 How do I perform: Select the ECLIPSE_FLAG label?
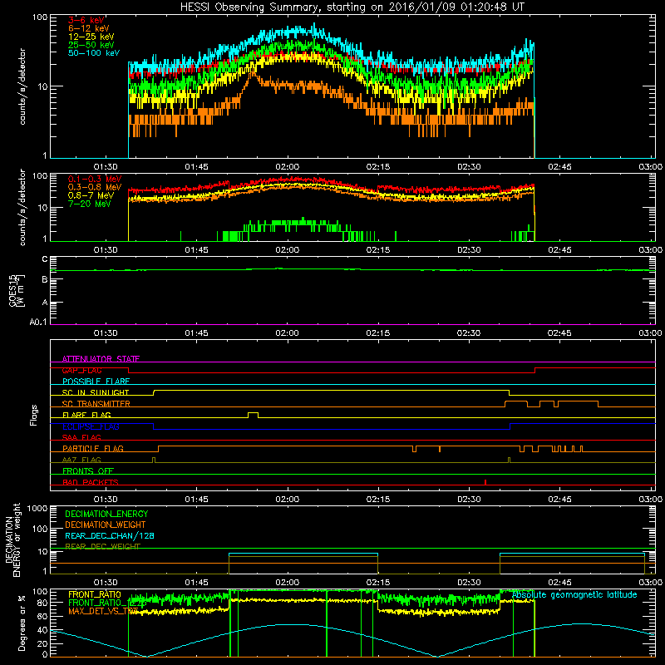[91, 426]
